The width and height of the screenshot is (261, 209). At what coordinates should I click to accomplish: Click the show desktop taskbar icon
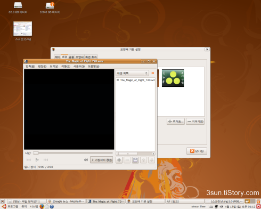pyautogui.click(x=2, y=201)
